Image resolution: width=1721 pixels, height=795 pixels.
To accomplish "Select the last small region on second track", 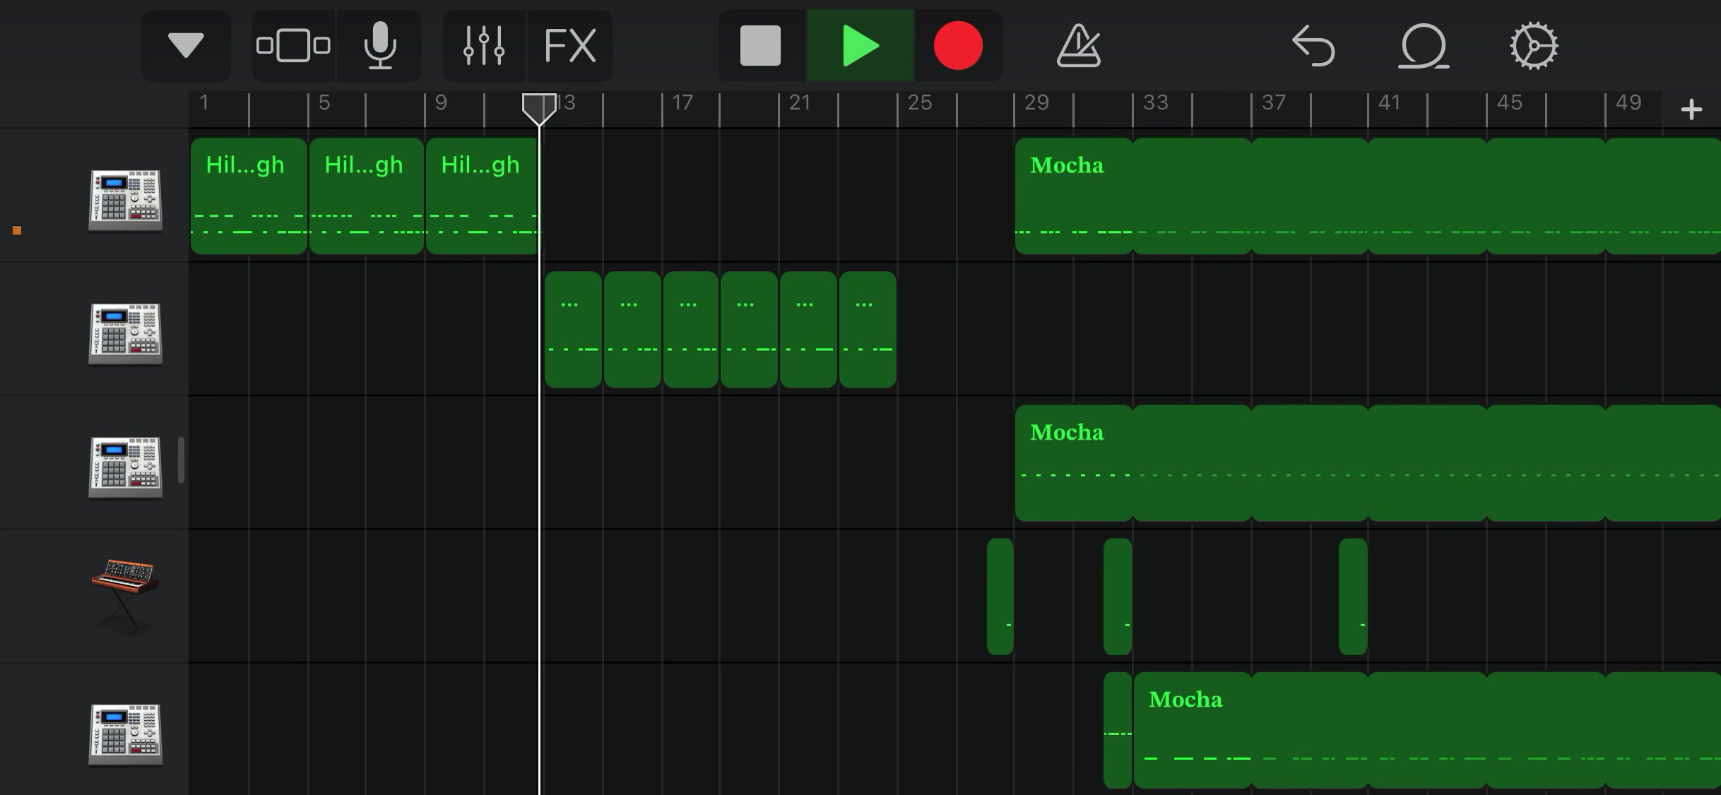I will [868, 330].
